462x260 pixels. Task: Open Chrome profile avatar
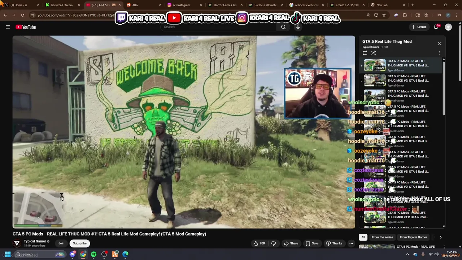[448, 15]
